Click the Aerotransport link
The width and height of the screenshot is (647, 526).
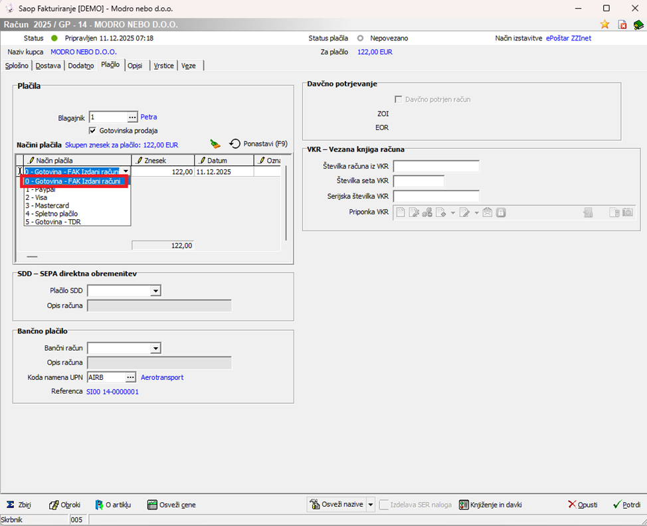point(162,377)
